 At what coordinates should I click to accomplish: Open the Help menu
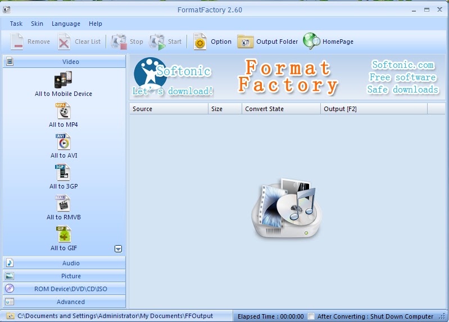tap(96, 24)
